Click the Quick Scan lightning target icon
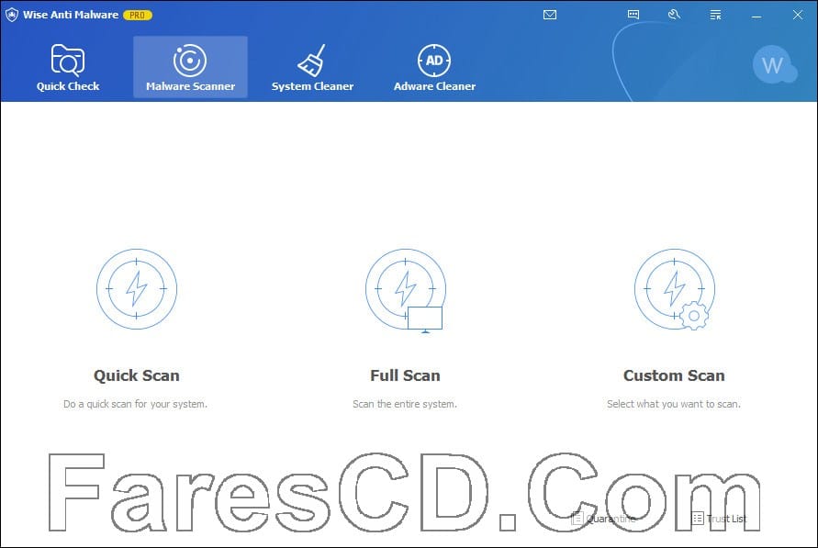This screenshot has height=548, width=818. coord(137,289)
